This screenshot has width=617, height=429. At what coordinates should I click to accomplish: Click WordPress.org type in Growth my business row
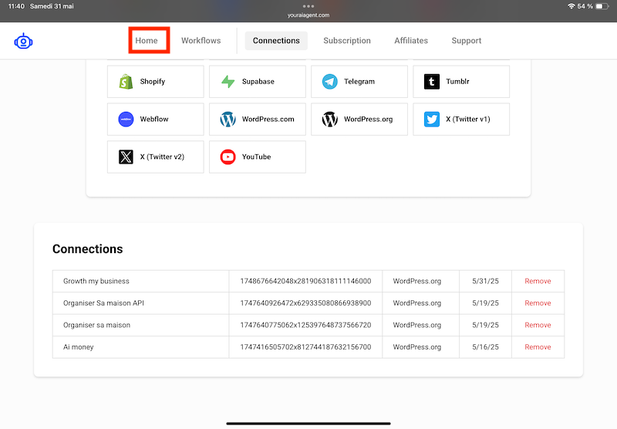417,281
